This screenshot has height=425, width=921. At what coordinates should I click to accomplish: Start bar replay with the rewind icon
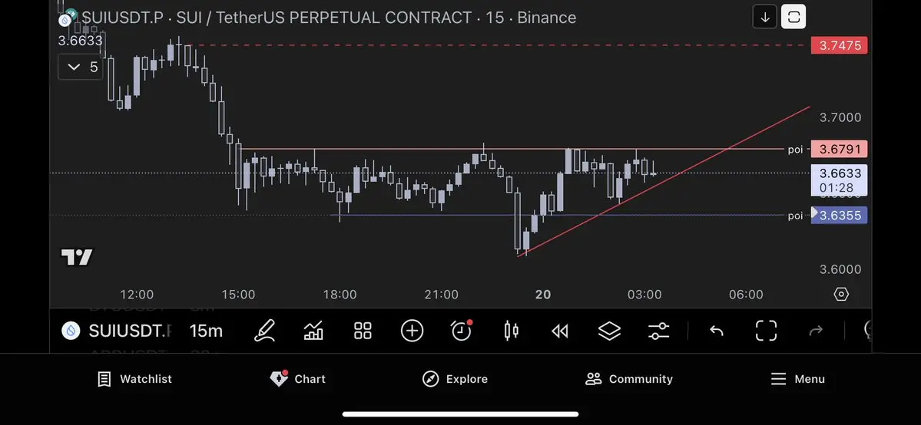(x=560, y=331)
